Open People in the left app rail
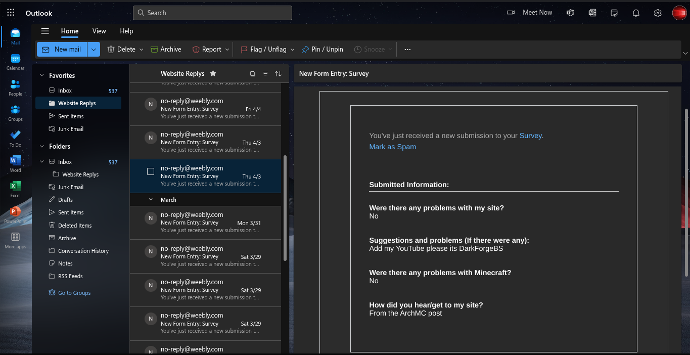This screenshot has width=690, height=355. click(x=15, y=87)
